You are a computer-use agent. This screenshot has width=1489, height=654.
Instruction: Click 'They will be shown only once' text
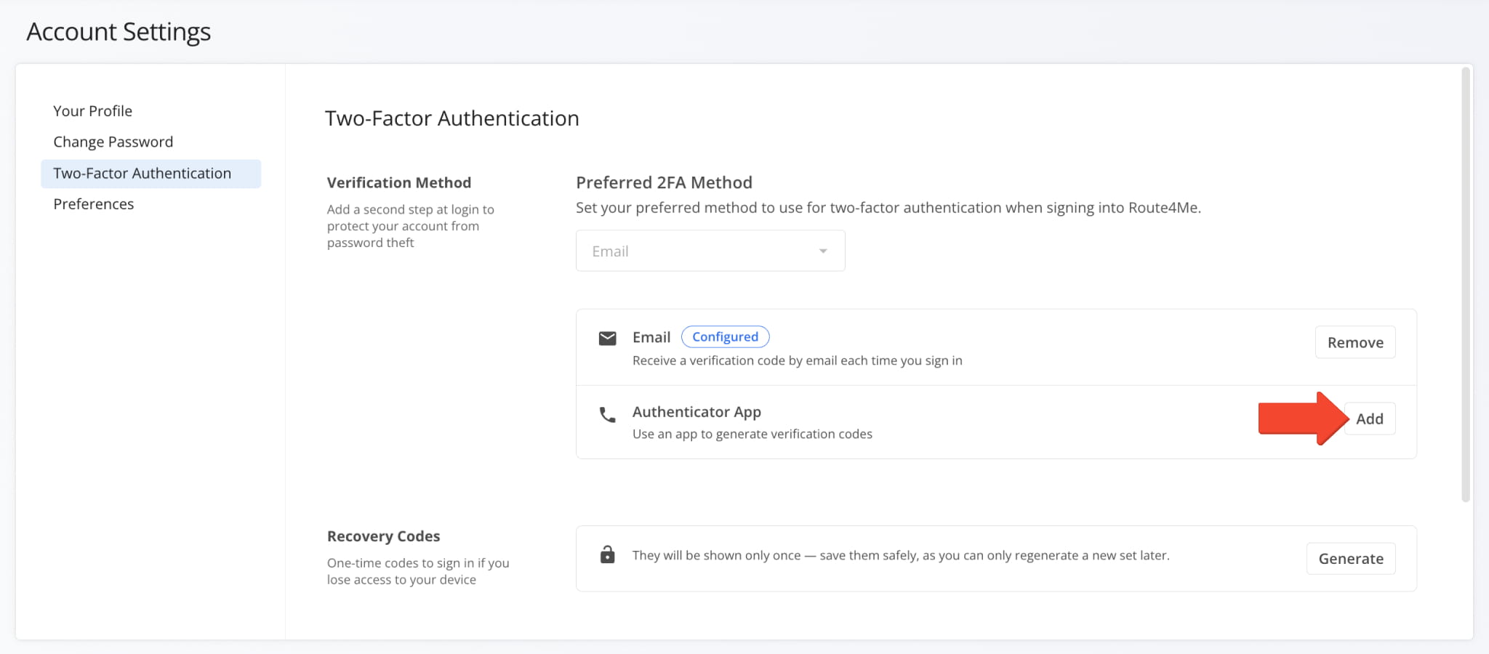click(901, 555)
